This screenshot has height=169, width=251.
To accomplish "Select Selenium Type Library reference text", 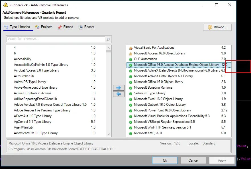I will pos(150,93).
